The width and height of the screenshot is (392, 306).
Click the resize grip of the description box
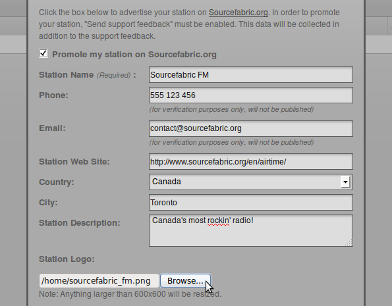pos(349,243)
